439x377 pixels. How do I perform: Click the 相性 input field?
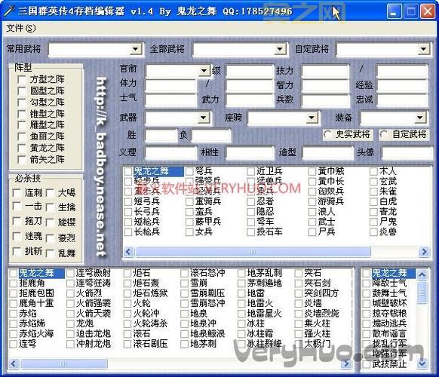click(250, 153)
